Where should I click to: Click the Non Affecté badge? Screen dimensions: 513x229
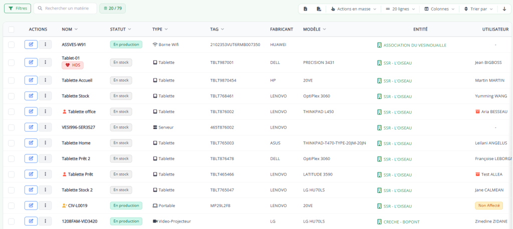pyautogui.click(x=489, y=205)
